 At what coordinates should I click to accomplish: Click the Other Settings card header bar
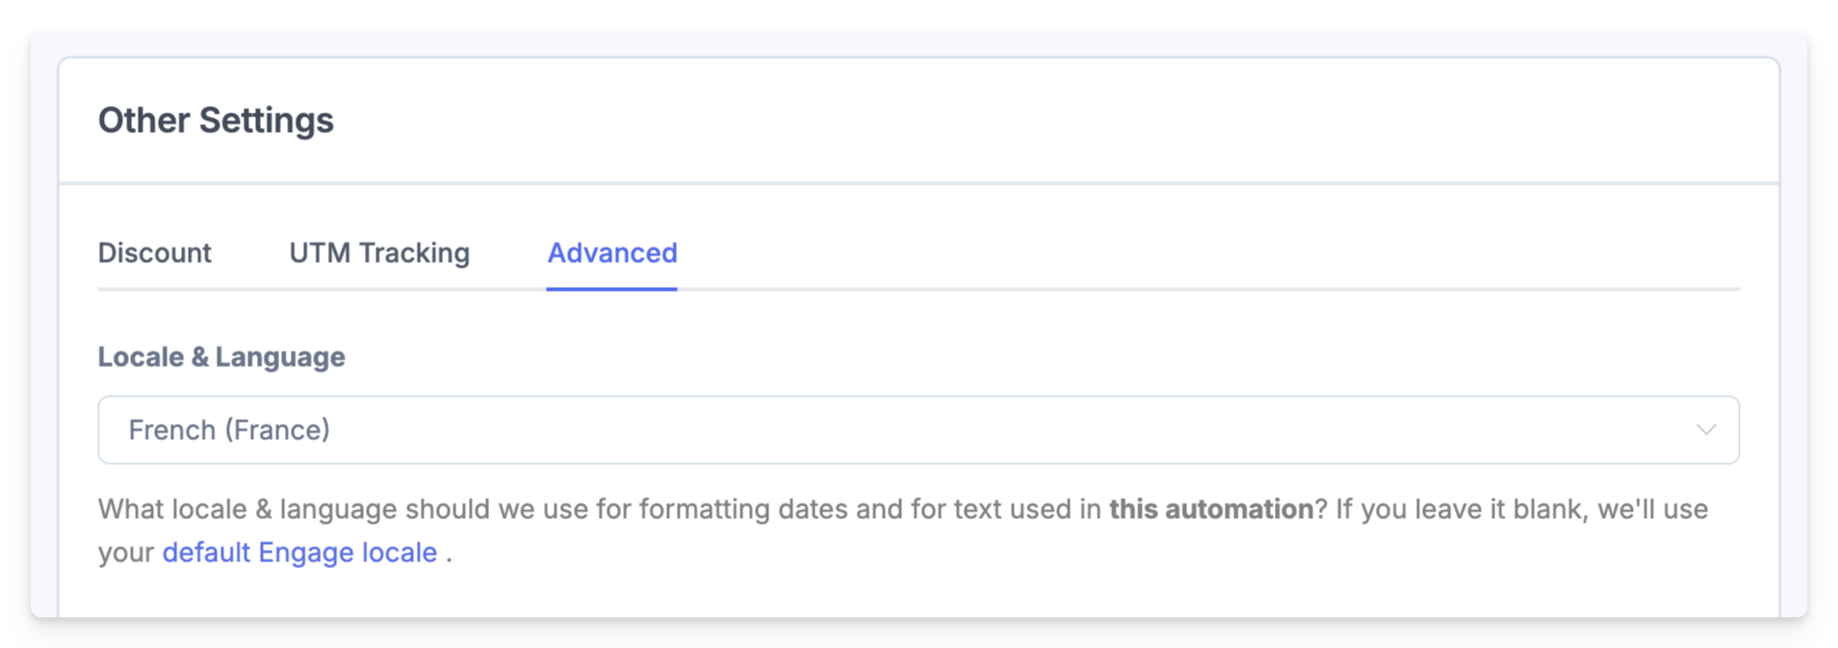click(919, 120)
